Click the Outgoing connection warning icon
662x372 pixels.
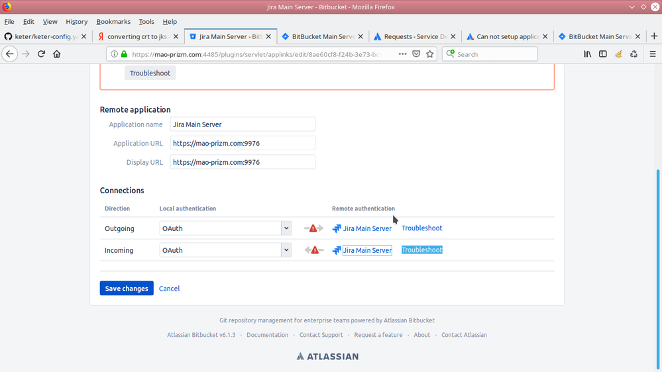tap(313, 228)
